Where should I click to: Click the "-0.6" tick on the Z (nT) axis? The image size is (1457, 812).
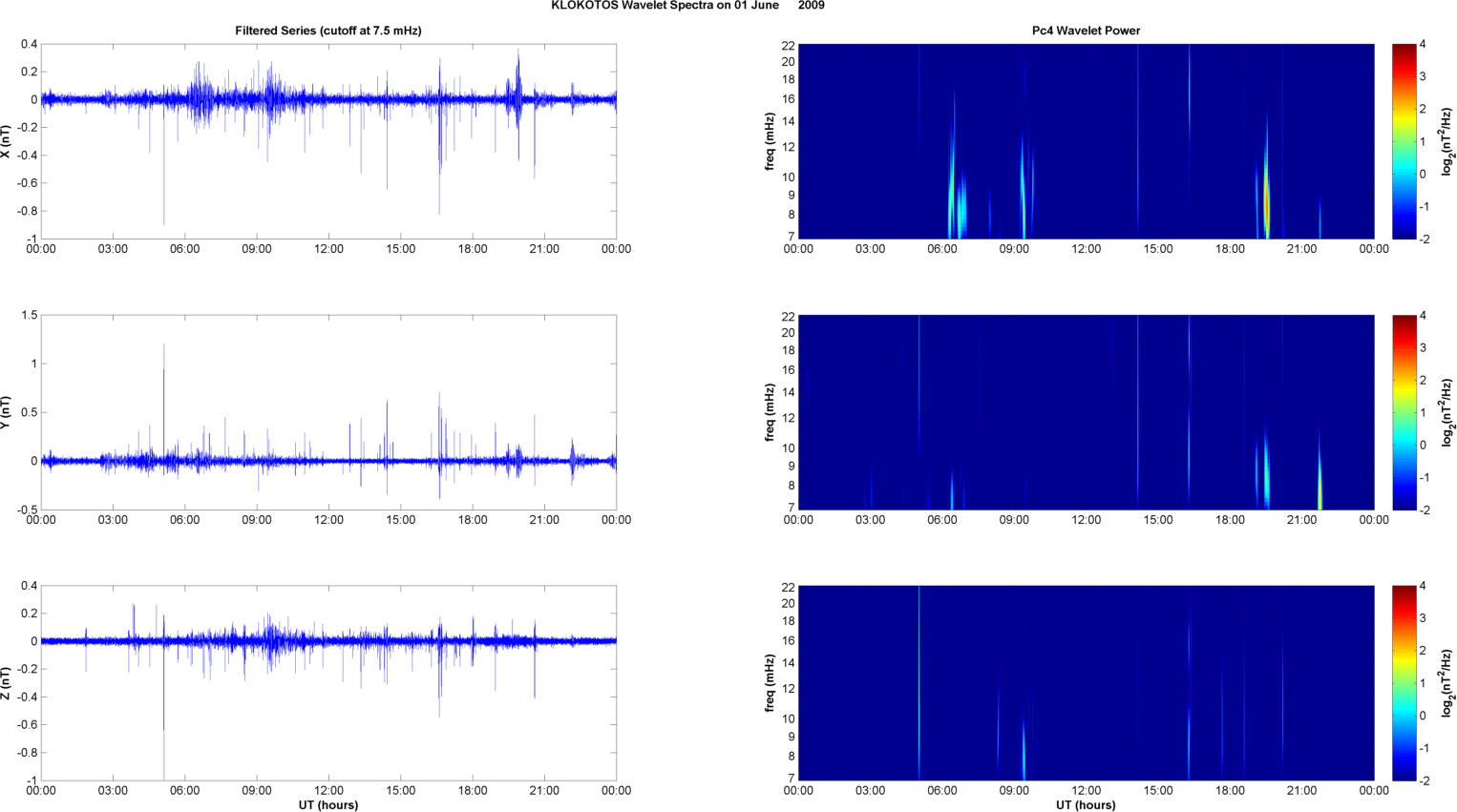27,725
